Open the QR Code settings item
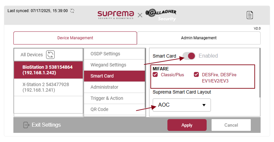Viewport: 274px width, 142px height. (99, 109)
